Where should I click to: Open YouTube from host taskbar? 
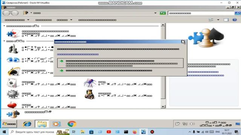pos(109,132)
